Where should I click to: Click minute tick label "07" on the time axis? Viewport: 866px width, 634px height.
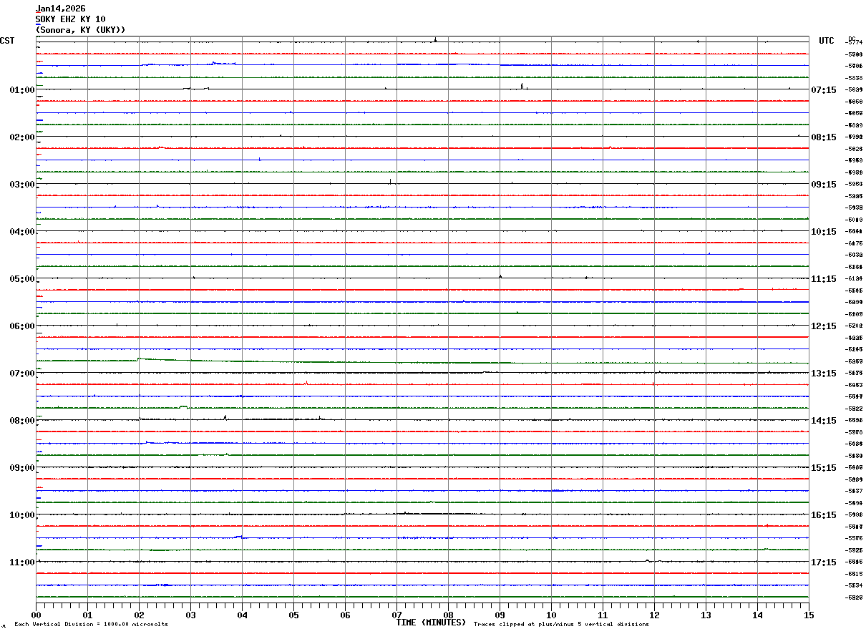396,615
